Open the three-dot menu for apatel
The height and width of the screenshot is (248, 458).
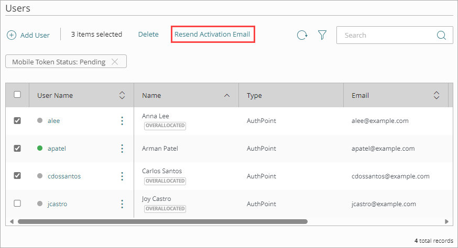122,149
